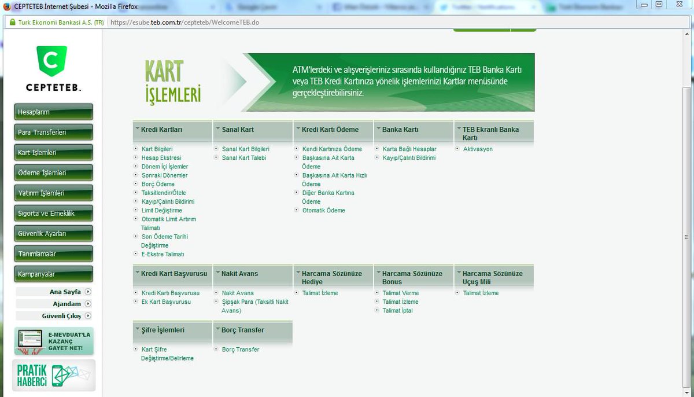Collapse the Banka Kartı section arrow
The width and height of the screenshot is (694, 397).
click(x=378, y=129)
